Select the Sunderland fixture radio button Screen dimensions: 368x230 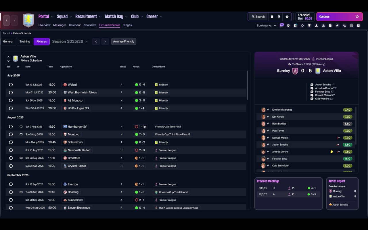pyautogui.click(x=11, y=200)
